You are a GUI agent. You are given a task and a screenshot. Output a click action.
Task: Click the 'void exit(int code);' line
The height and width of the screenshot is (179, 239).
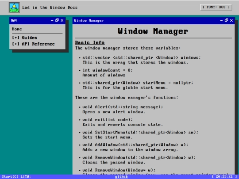(x=108, y=120)
